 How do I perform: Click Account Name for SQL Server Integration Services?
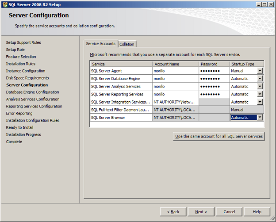click(176, 102)
